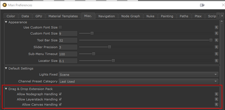Switch to the Node Graph tab

pyautogui.click(x=131, y=16)
